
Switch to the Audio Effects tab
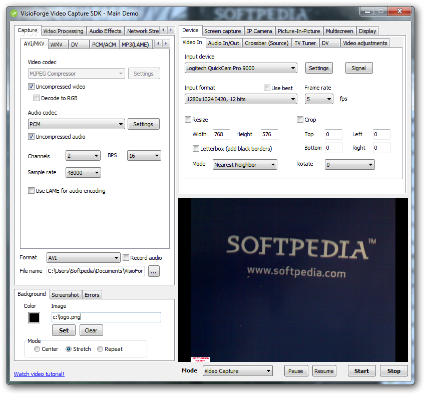point(106,31)
